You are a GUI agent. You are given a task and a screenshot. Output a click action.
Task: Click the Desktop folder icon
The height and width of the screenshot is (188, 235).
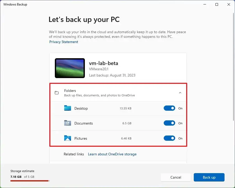click(x=68, y=108)
